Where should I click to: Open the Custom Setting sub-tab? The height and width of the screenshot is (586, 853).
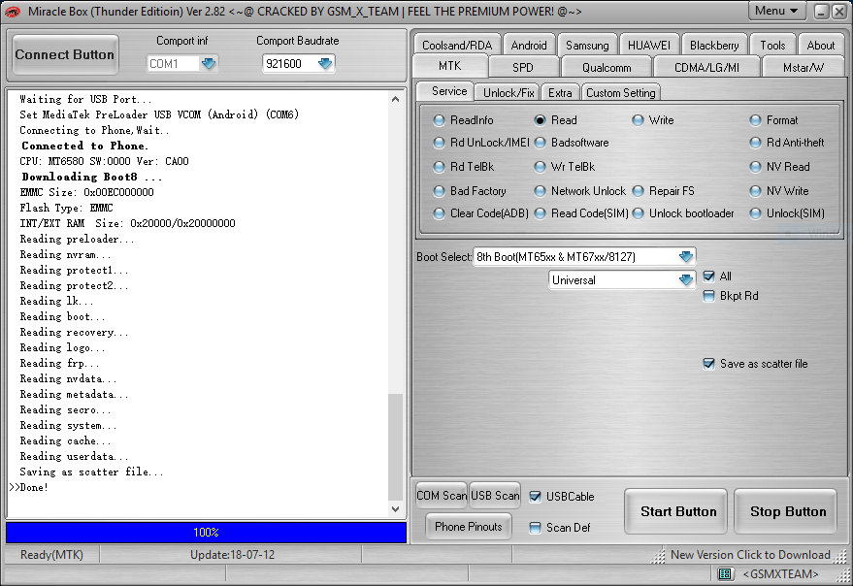click(x=621, y=92)
